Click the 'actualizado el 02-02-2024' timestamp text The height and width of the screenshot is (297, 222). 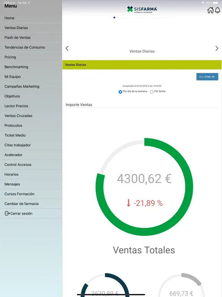point(142,86)
